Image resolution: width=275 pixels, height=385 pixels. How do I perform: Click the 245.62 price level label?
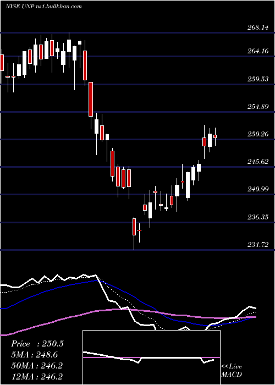[257, 162]
